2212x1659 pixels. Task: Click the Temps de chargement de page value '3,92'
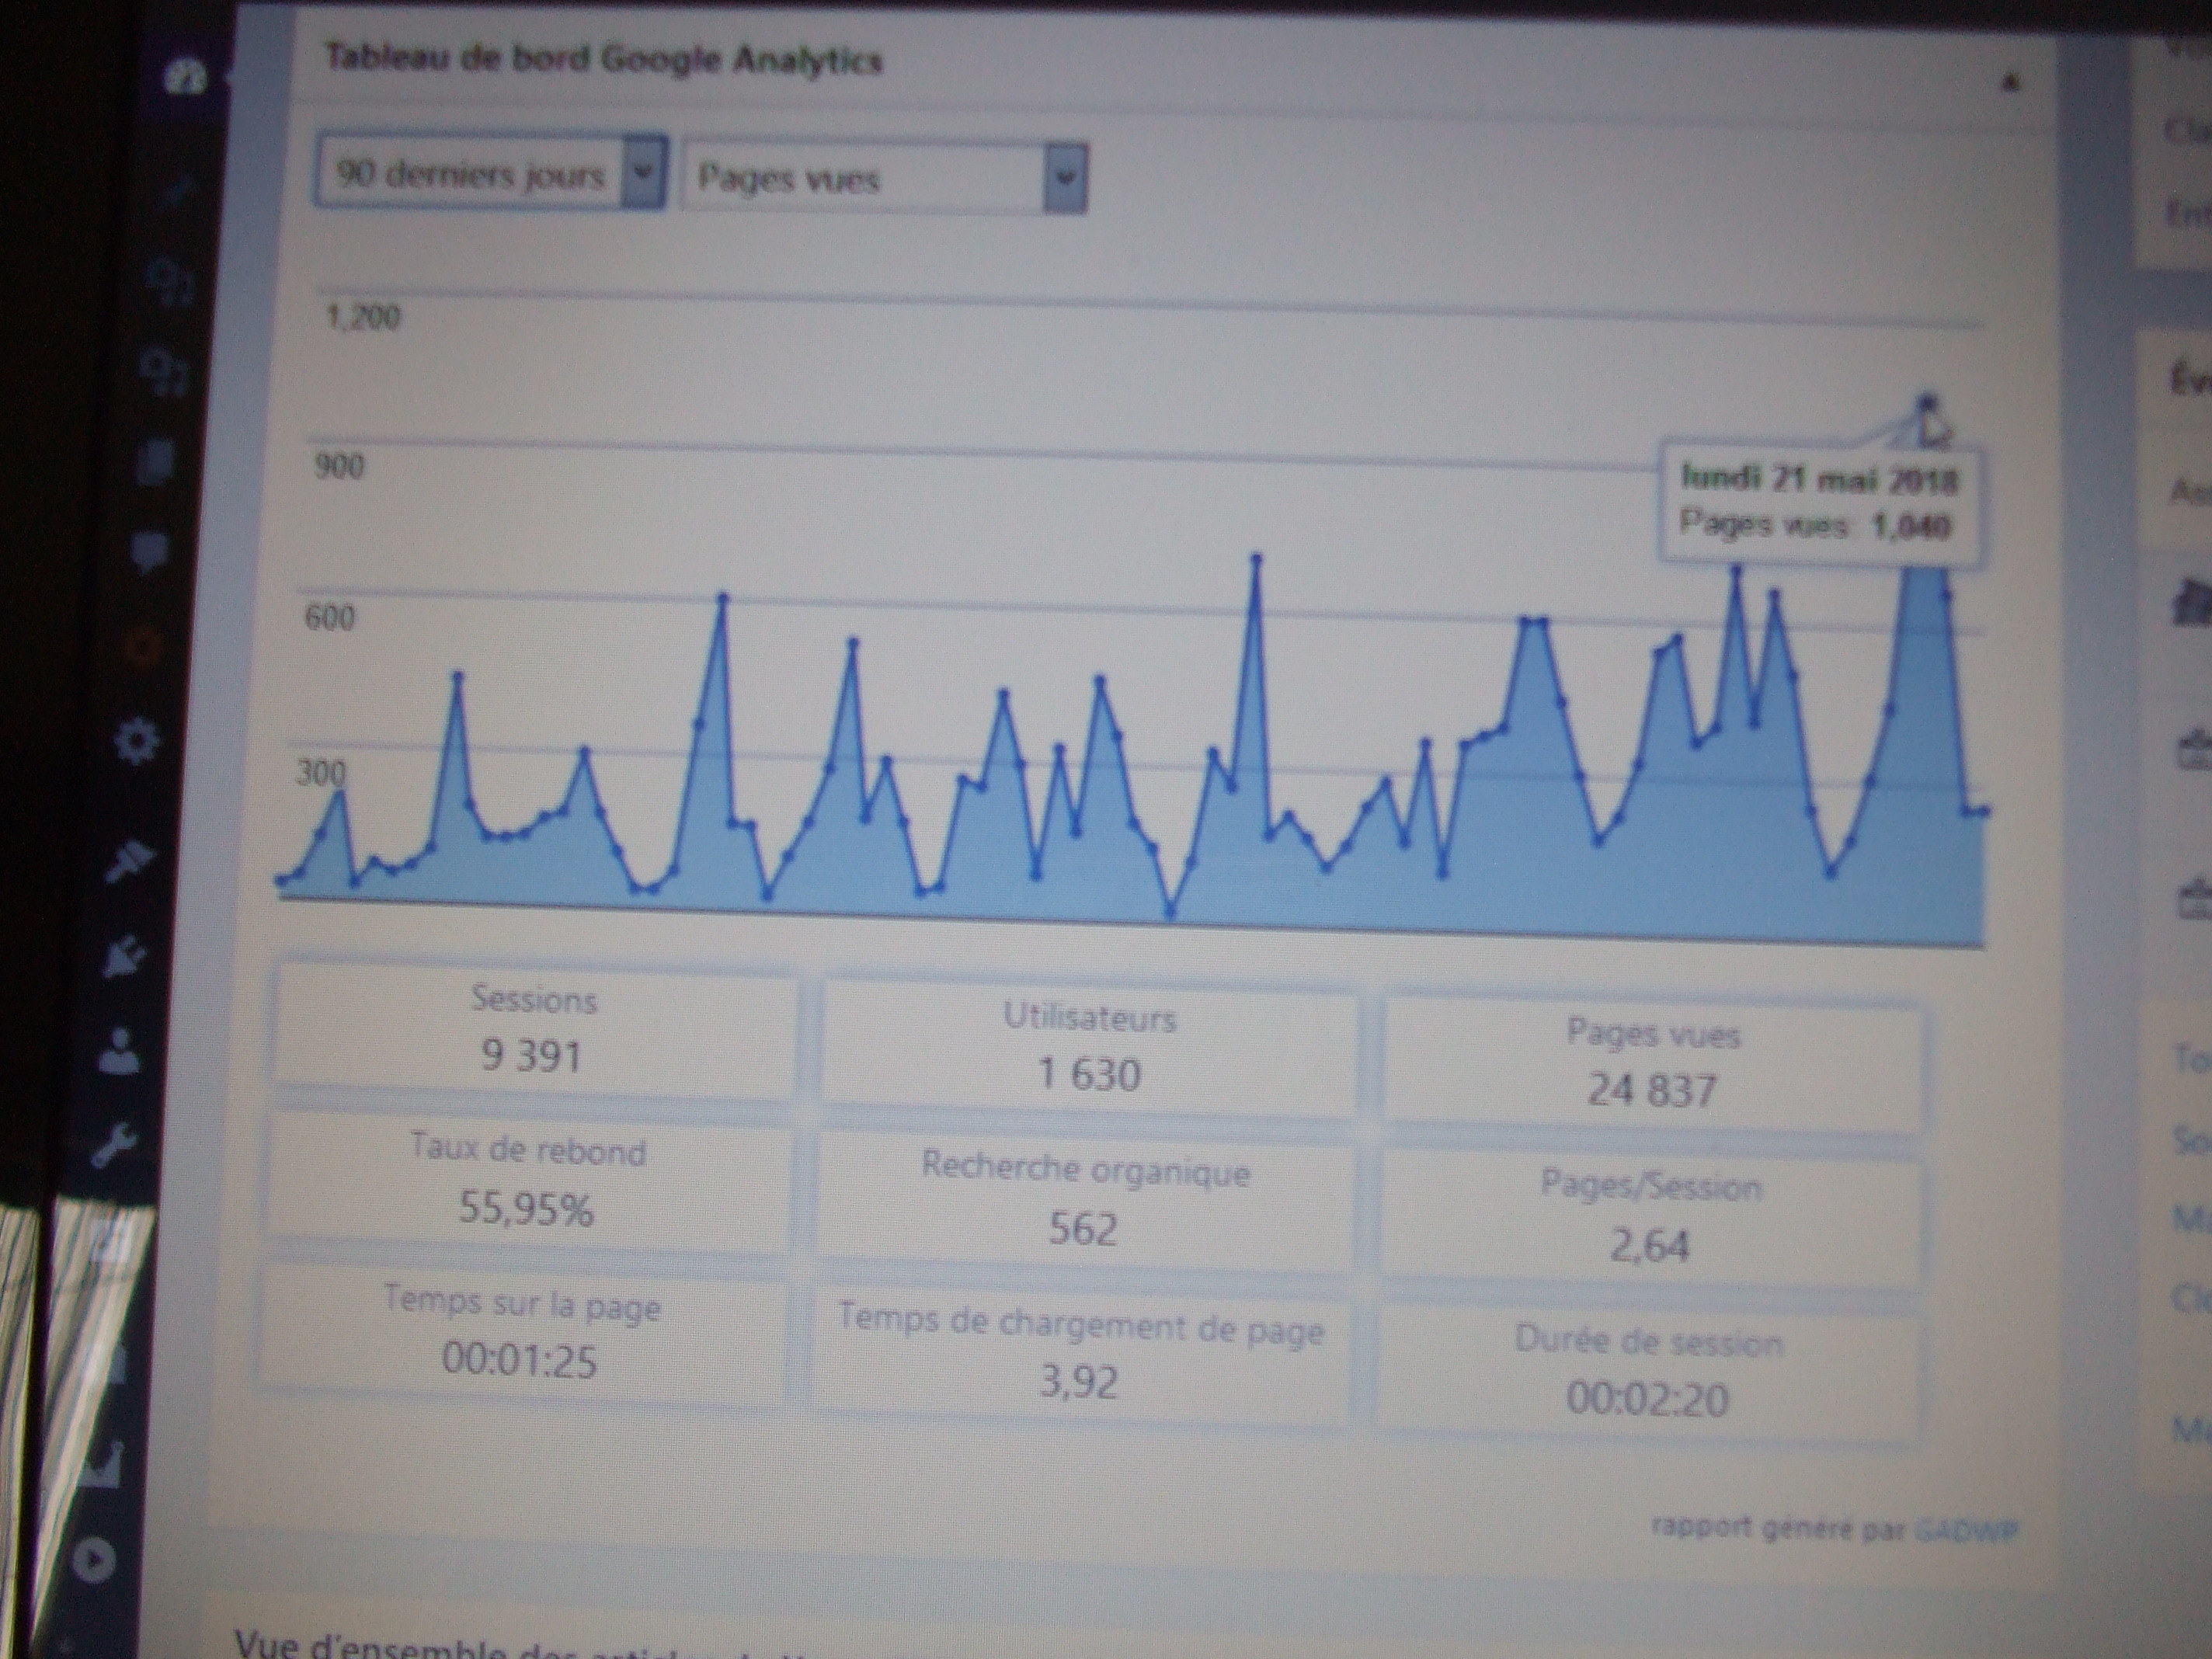coord(1078,1381)
